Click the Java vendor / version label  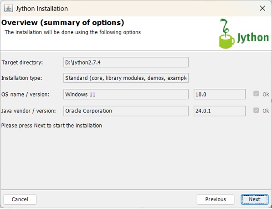pos(29,111)
